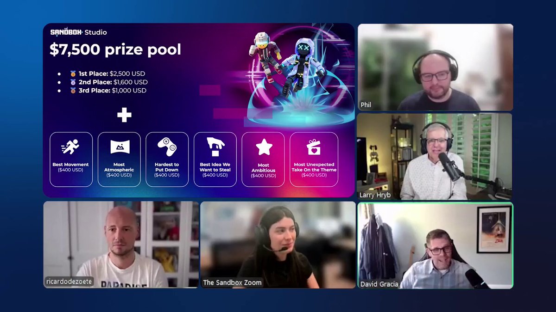Select ricardodezoete's video tile
Screen dimensions: 556x312
tap(121, 245)
